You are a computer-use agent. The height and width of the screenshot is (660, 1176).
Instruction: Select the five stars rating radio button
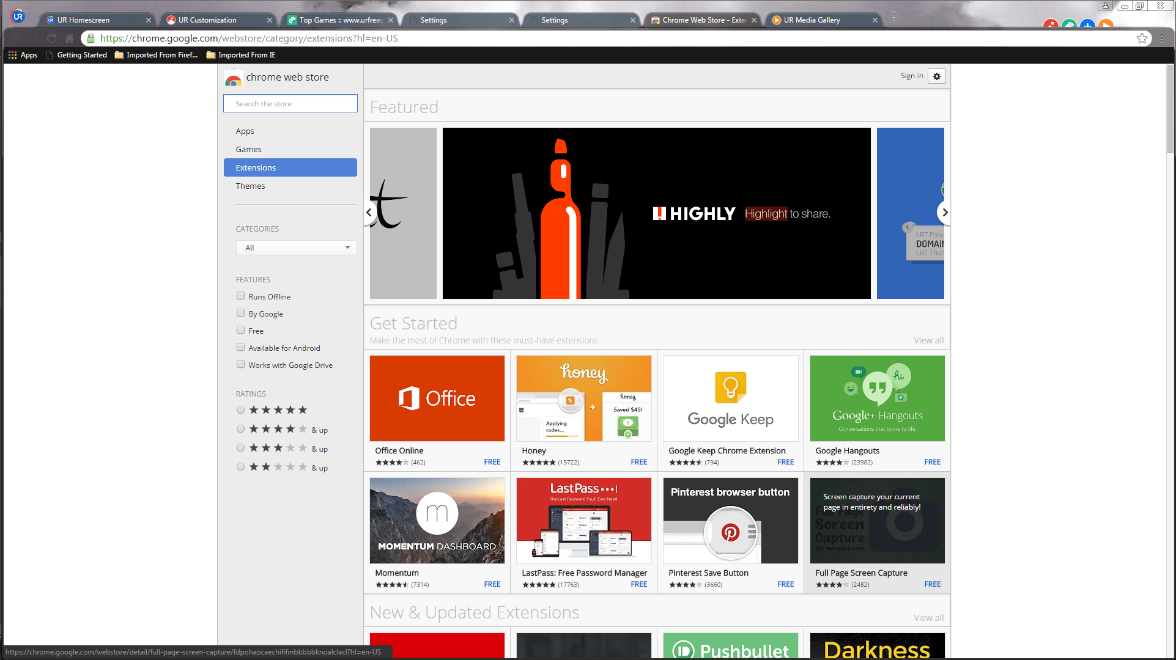(x=240, y=410)
